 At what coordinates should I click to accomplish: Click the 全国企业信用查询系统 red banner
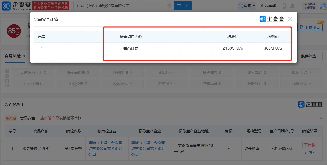[51, 6]
